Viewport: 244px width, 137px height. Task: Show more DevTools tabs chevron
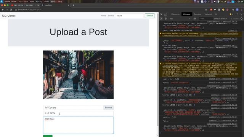pyautogui.click(x=216, y=14)
